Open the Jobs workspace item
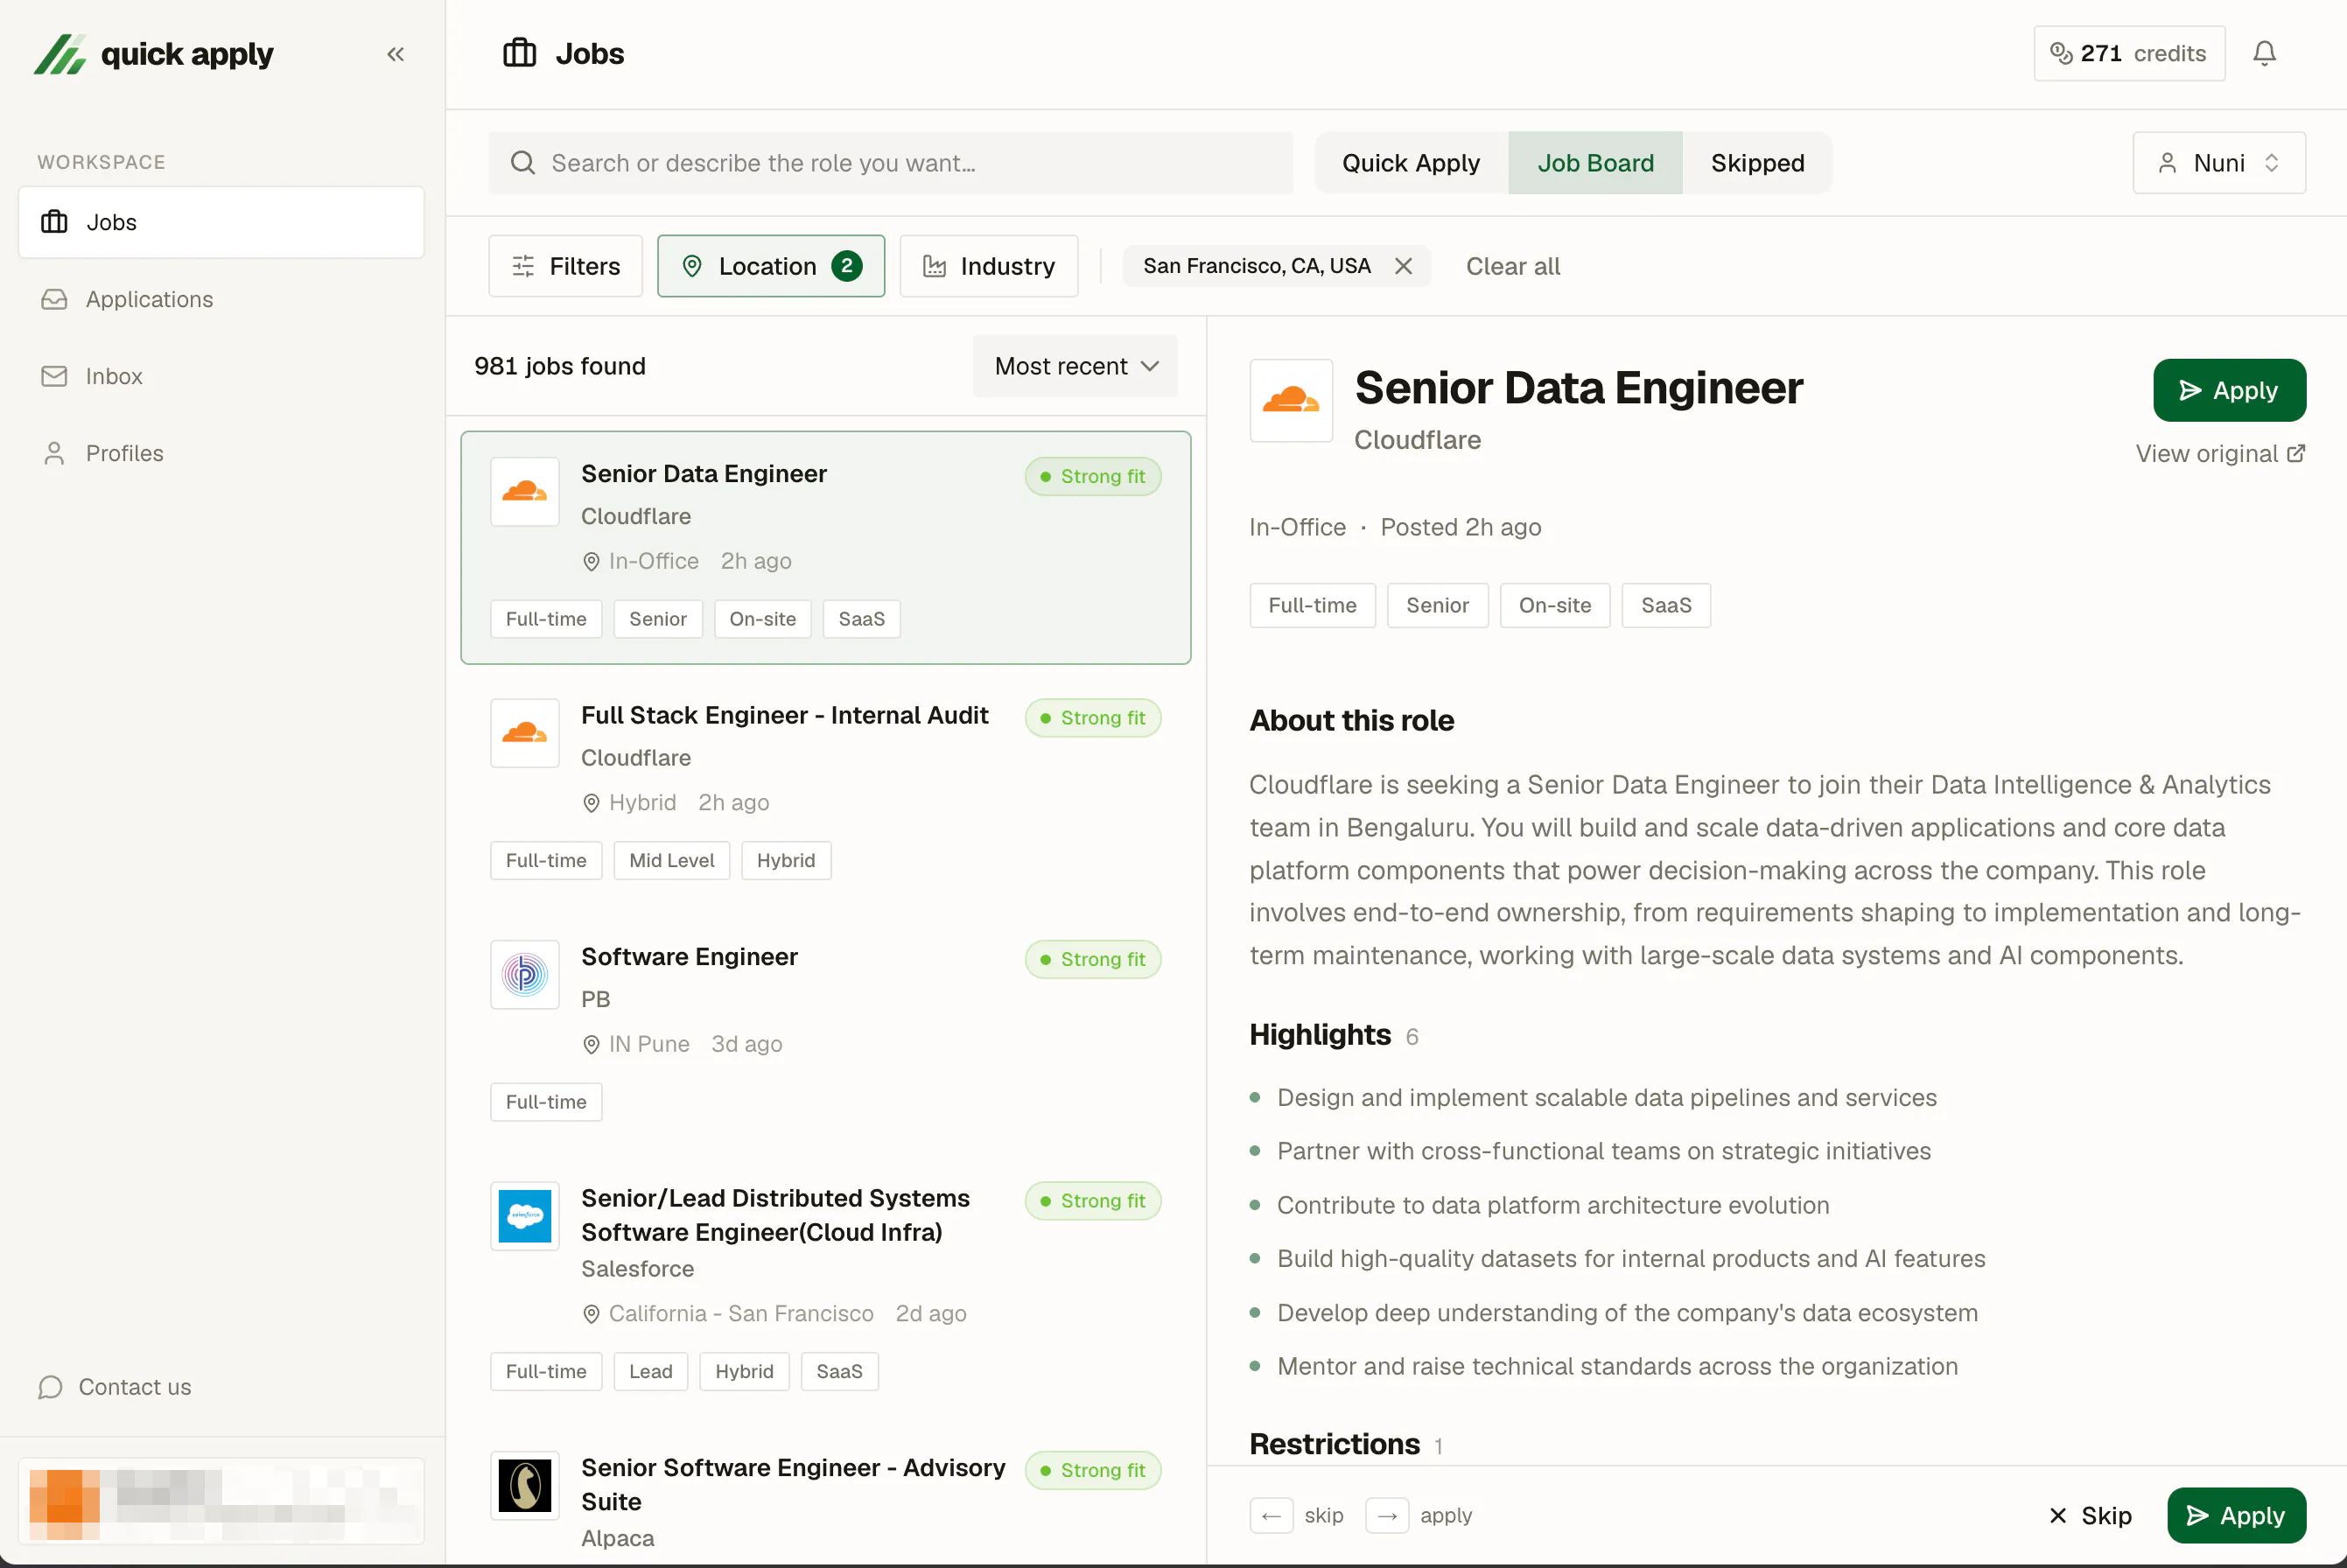Viewport: 2347px width, 1568px height. click(x=221, y=222)
